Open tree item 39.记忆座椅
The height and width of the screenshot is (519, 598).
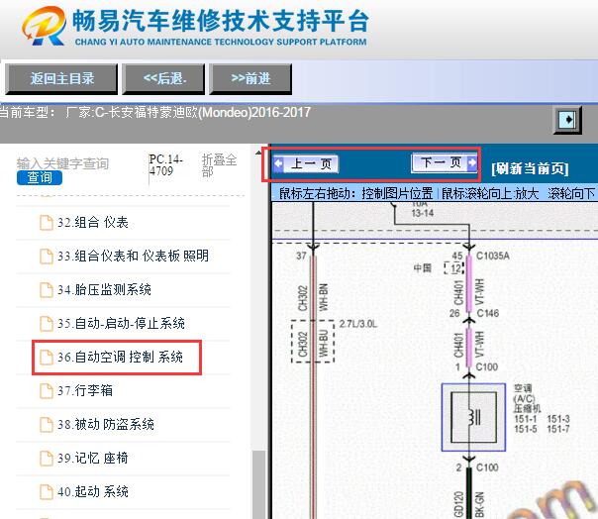tap(93, 458)
